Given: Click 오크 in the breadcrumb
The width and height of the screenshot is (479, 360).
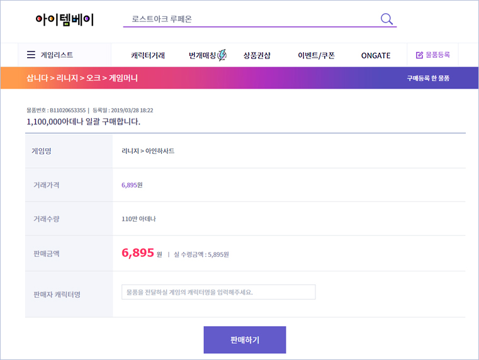Looking at the screenshot, I should 94,78.
